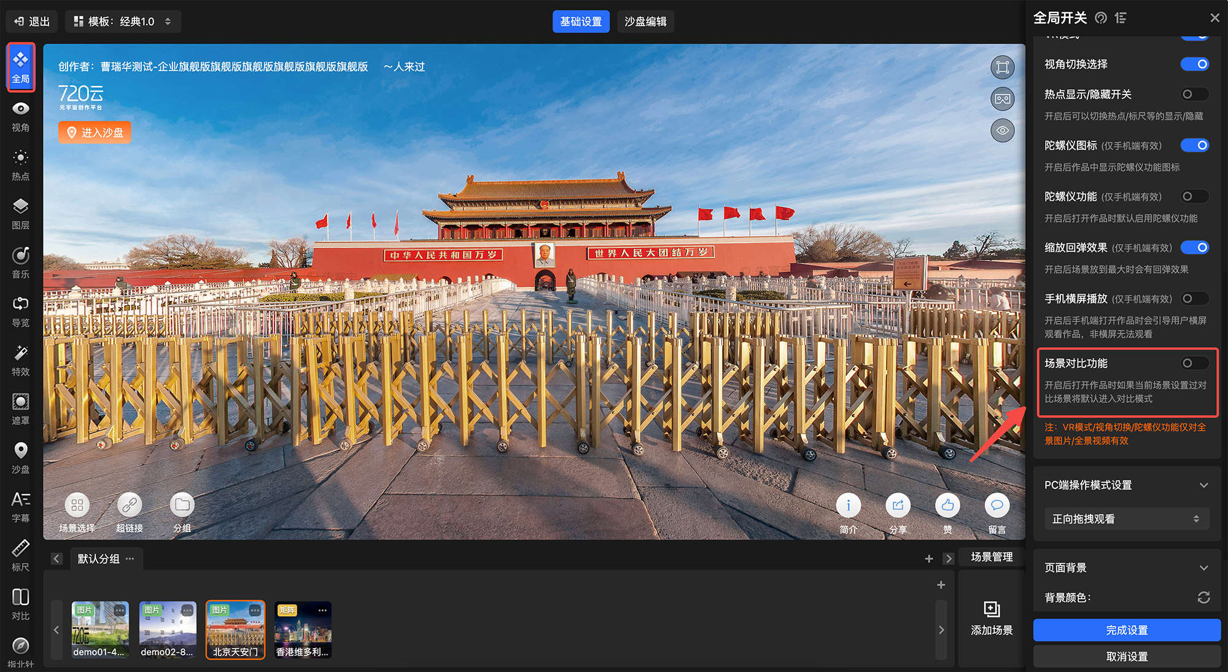Image resolution: width=1228 pixels, height=672 pixels.
Task: Turn off 视角切换选择 switch
Action: (1194, 64)
